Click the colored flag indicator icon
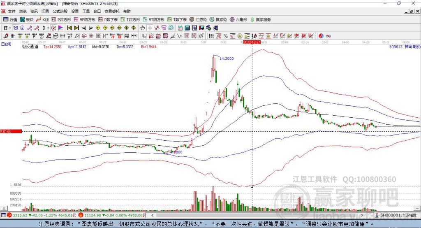Screen dimensions: 421x228 click(x=61, y=28)
